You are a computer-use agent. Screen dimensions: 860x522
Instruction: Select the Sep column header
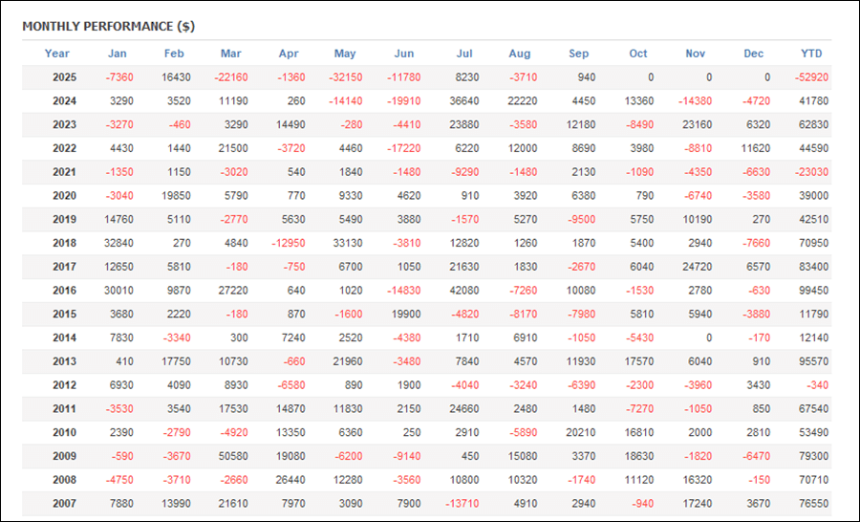[579, 54]
